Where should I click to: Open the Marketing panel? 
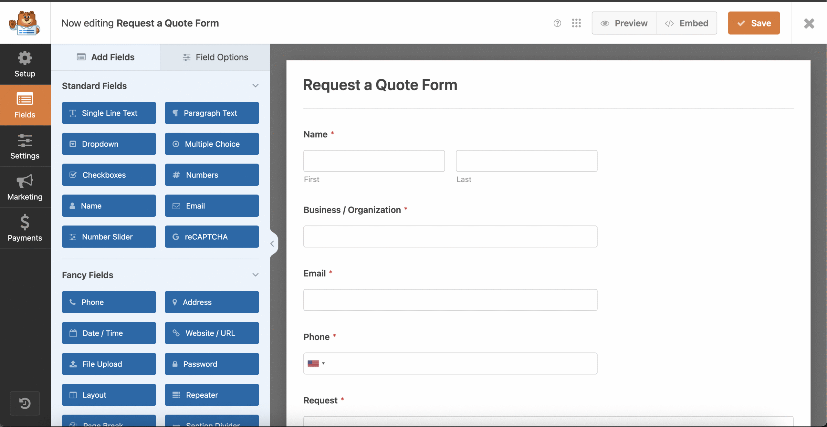tap(25, 187)
